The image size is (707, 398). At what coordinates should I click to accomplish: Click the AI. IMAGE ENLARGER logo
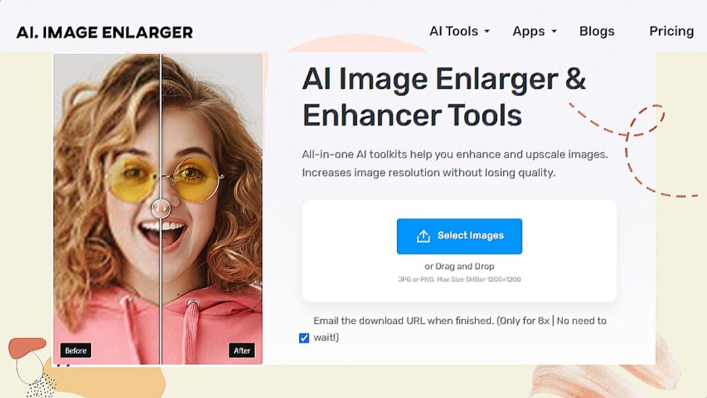[104, 32]
